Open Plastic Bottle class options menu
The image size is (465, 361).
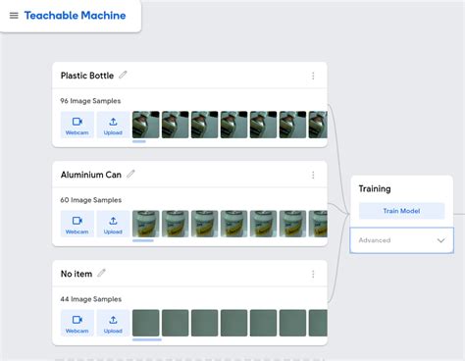tap(313, 76)
